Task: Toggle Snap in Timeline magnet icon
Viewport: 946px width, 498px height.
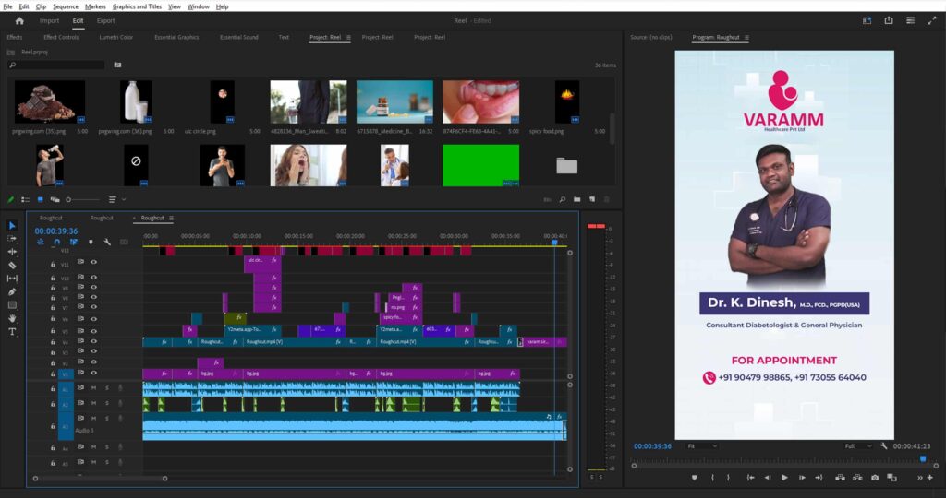Action: pos(56,242)
